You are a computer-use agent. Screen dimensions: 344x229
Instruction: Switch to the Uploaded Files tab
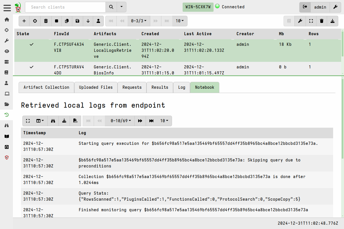tap(96, 87)
